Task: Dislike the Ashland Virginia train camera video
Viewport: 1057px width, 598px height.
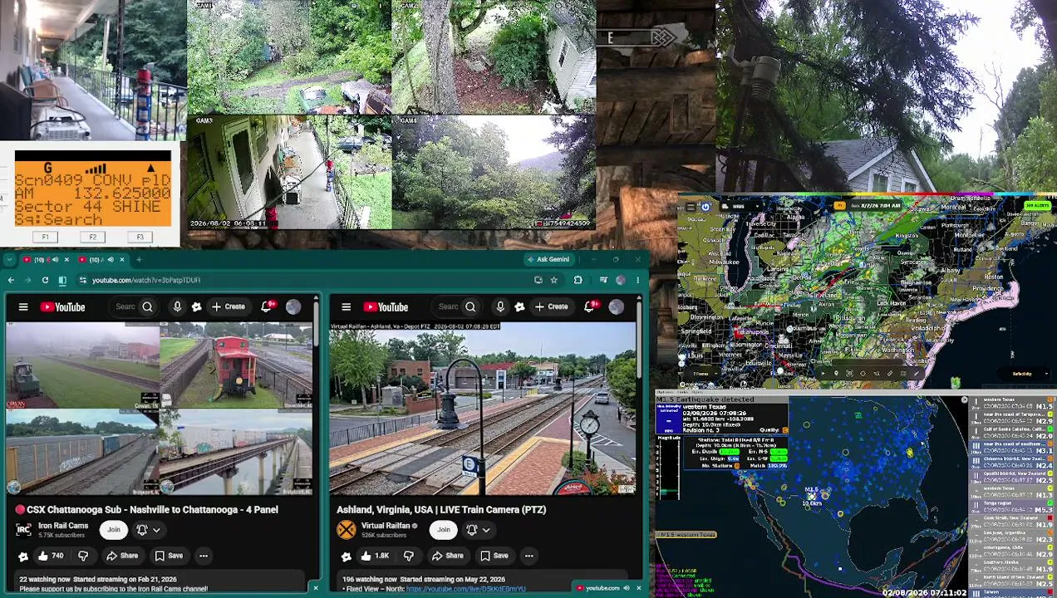Action: tap(408, 556)
